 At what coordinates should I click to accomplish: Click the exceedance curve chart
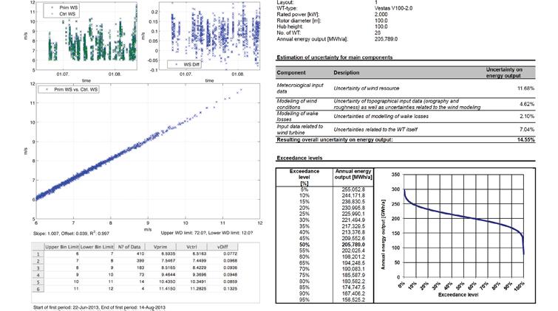coord(464,226)
